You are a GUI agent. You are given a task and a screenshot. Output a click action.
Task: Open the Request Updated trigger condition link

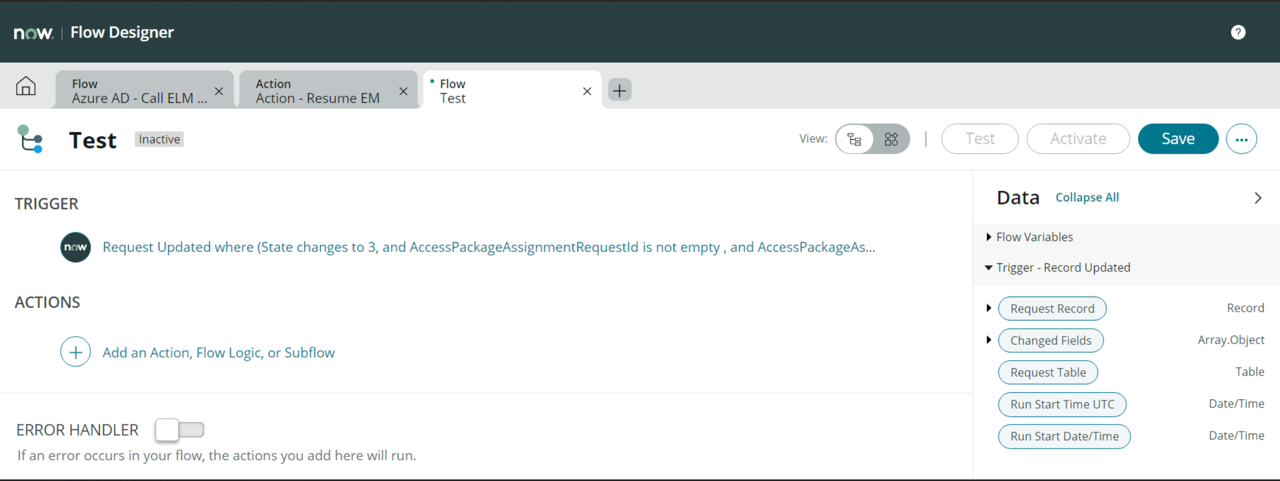click(x=488, y=247)
